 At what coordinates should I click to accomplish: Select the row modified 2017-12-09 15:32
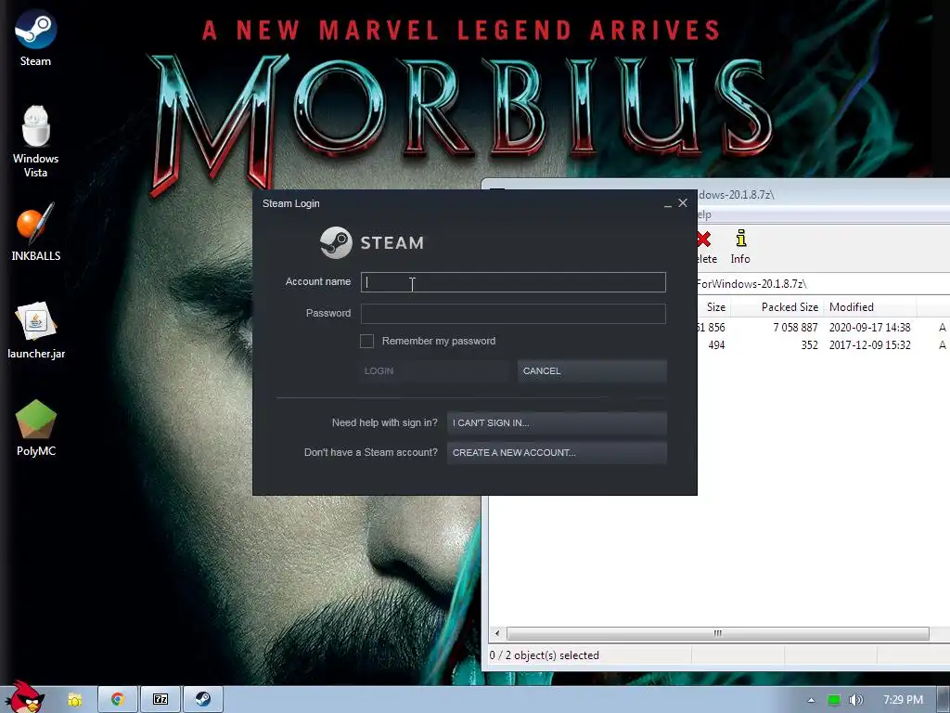click(823, 345)
